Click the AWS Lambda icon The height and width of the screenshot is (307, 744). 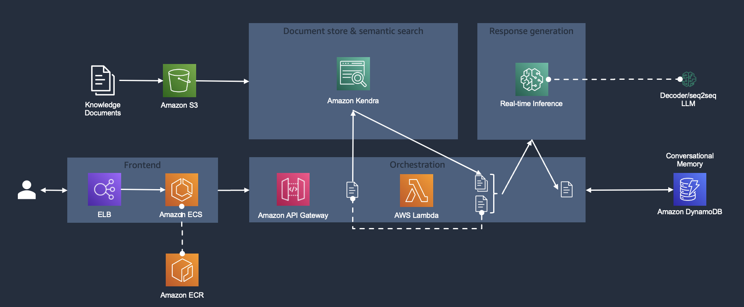pyautogui.click(x=417, y=190)
